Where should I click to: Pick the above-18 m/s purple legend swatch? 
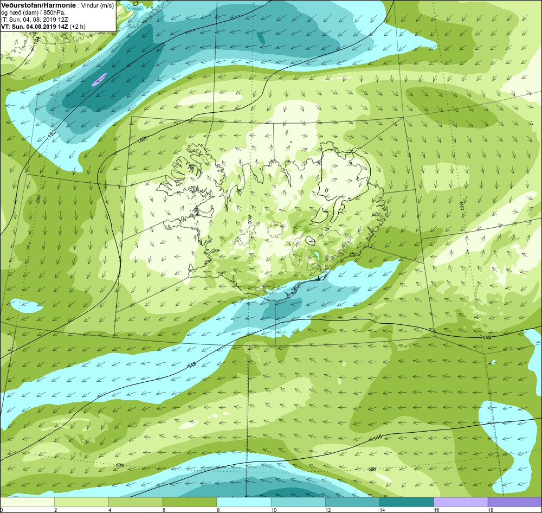pyautogui.click(x=515, y=502)
